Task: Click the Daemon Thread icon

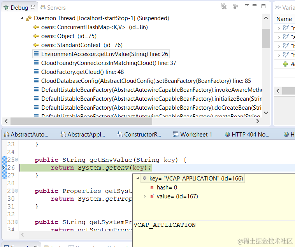Action: click(x=28, y=18)
